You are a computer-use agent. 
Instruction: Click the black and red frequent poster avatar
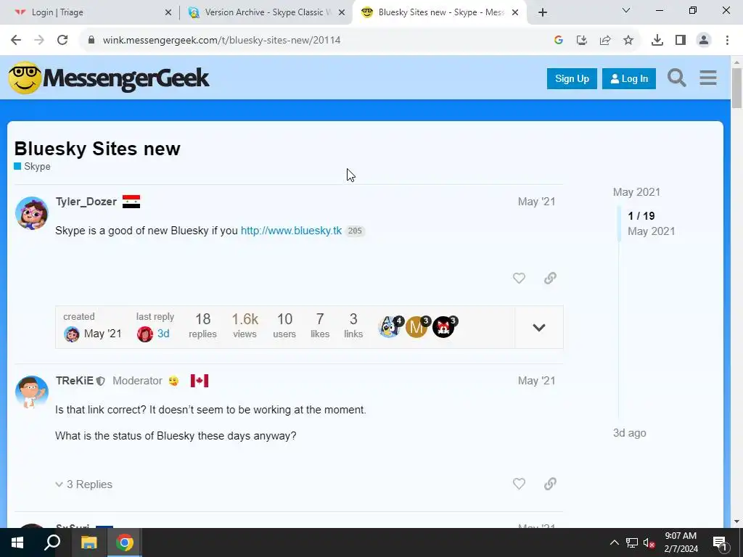coord(443,327)
